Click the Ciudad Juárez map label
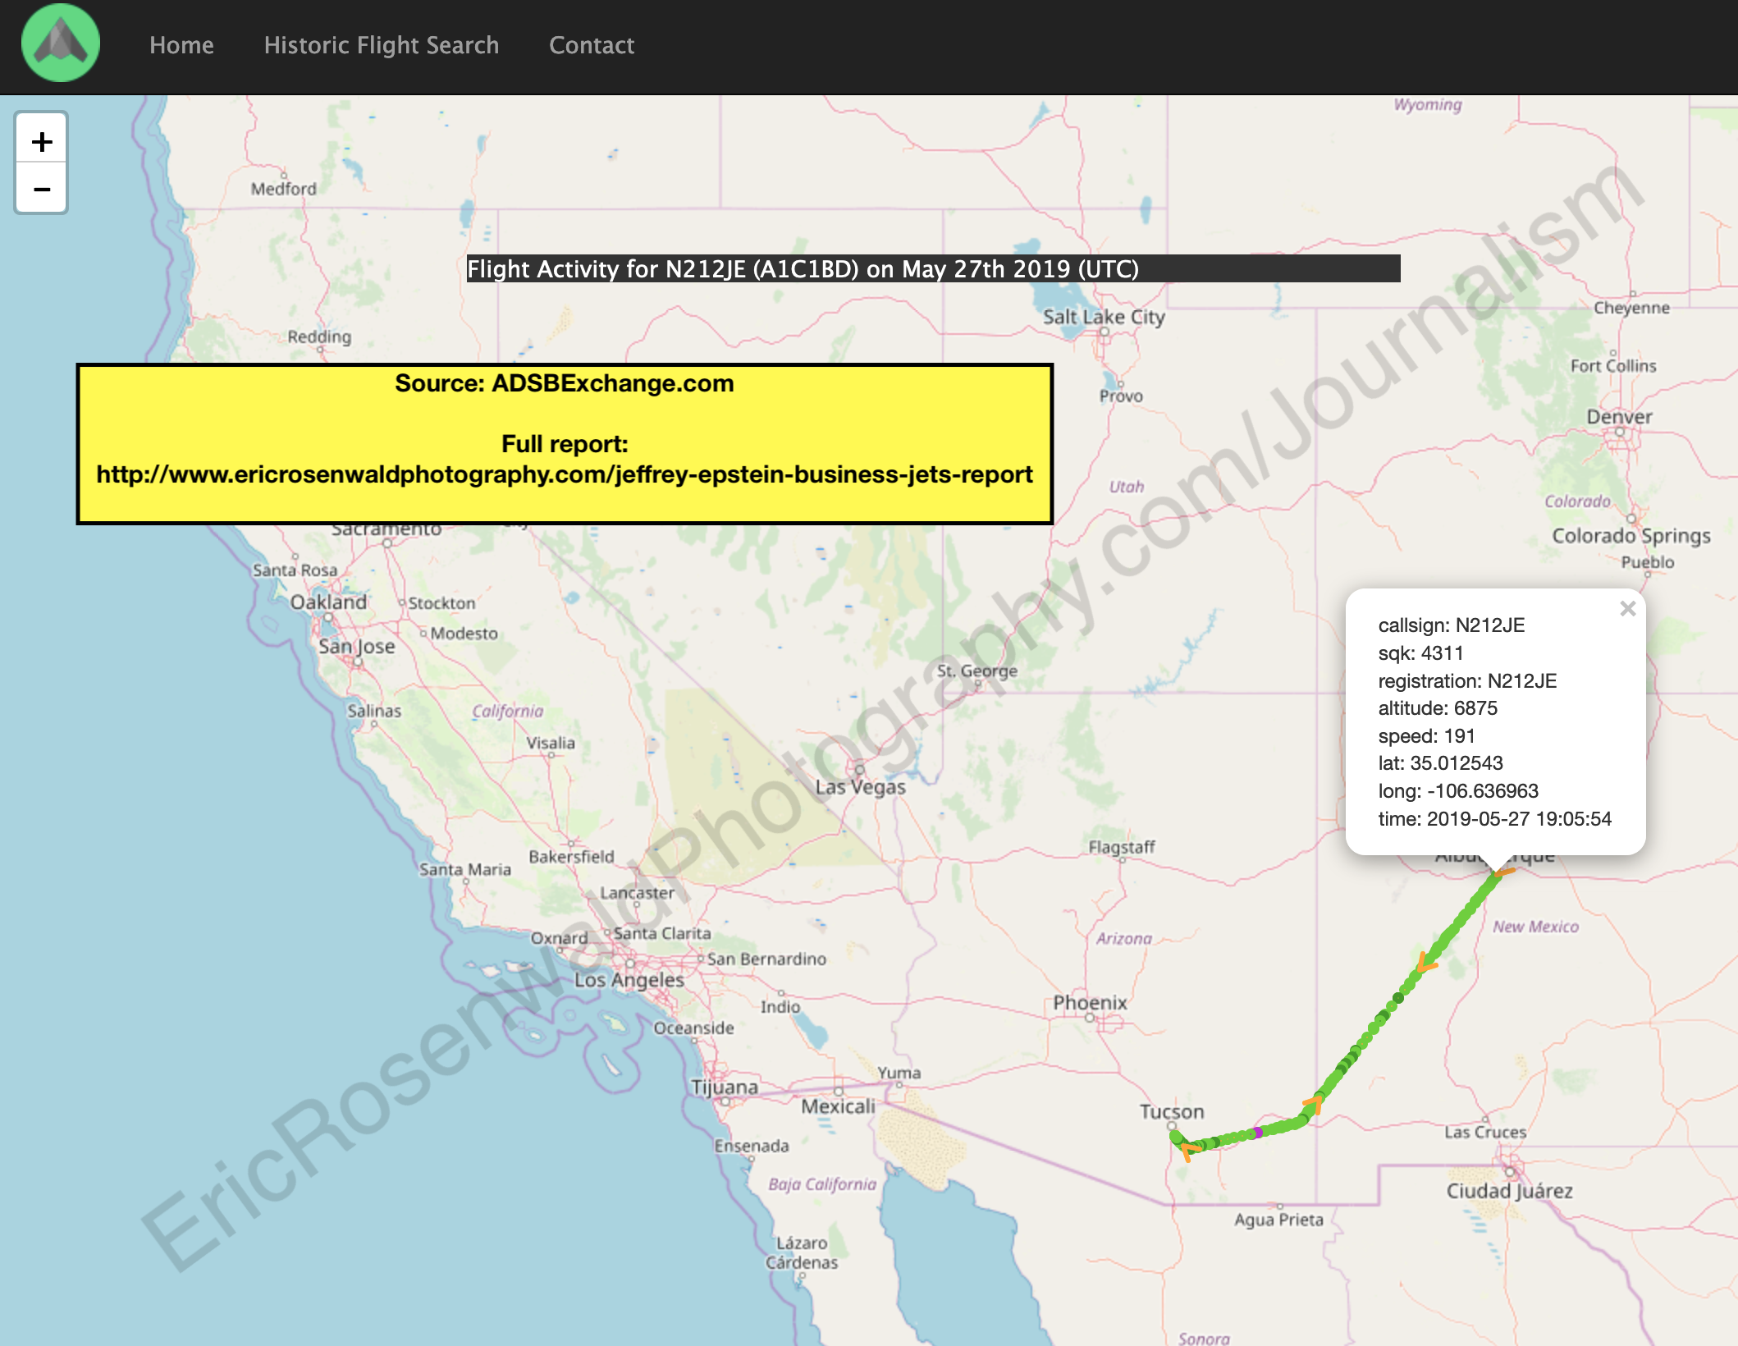1738x1346 pixels. (1510, 1191)
